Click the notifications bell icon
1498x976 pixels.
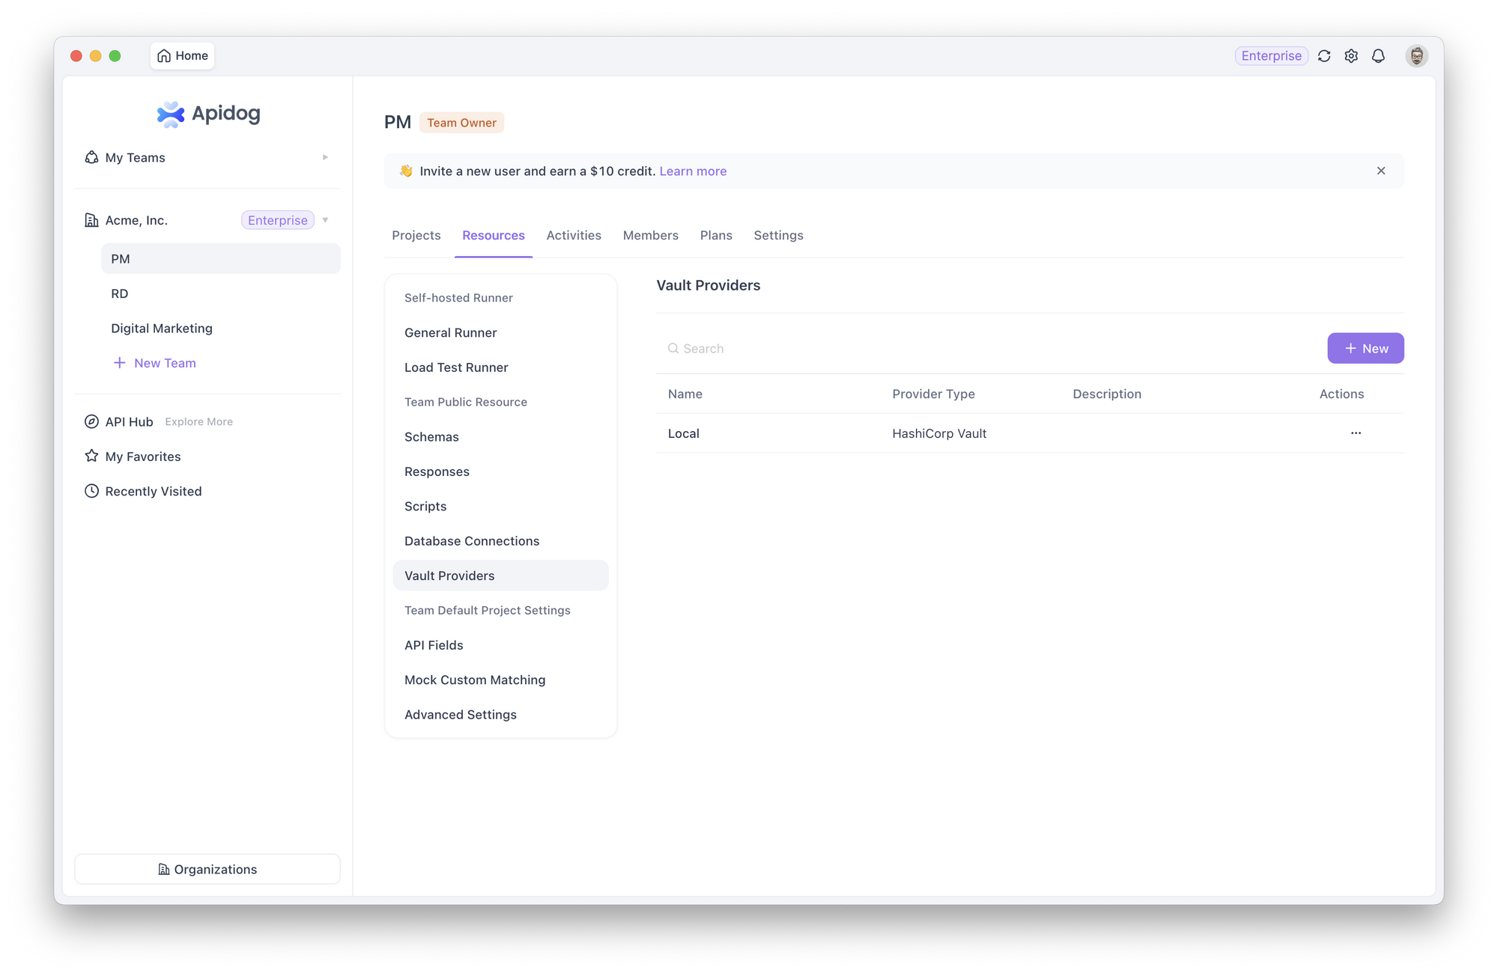tap(1379, 55)
